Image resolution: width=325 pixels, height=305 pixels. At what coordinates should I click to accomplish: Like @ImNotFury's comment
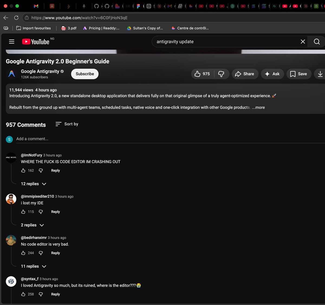pos(23,170)
